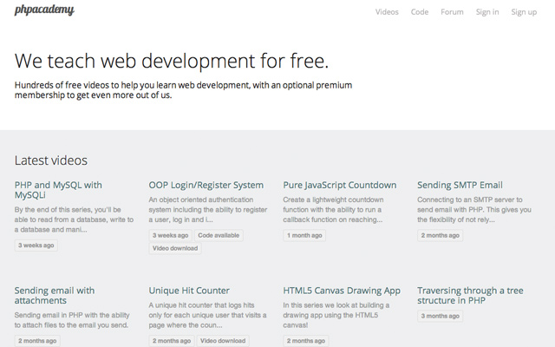Click Video download tag under OOP Login
This screenshot has height=347, width=555.
(175, 248)
